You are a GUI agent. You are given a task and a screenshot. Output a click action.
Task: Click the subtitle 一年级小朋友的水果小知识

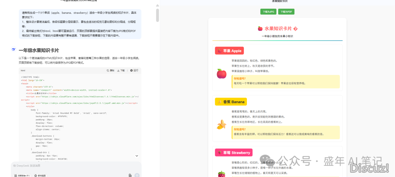click(277, 36)
